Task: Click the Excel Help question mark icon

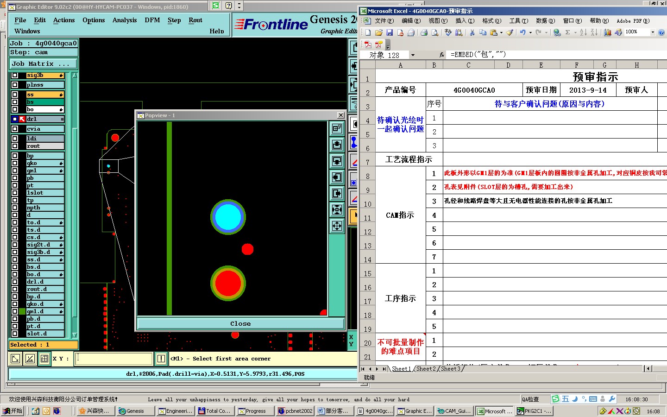Action: (x=661, y=32)
